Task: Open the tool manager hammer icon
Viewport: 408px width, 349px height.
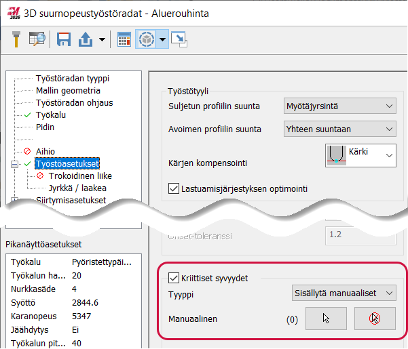Action: (16, 39)
